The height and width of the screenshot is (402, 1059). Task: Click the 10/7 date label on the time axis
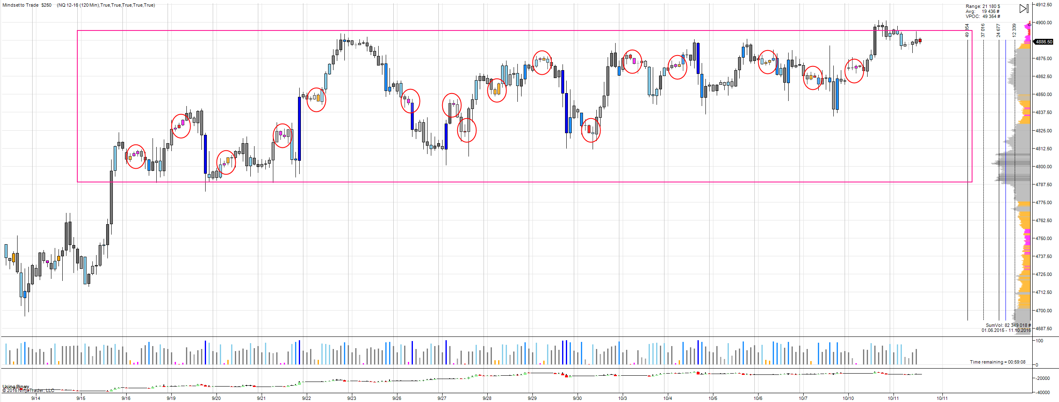[x=803, y=398]
